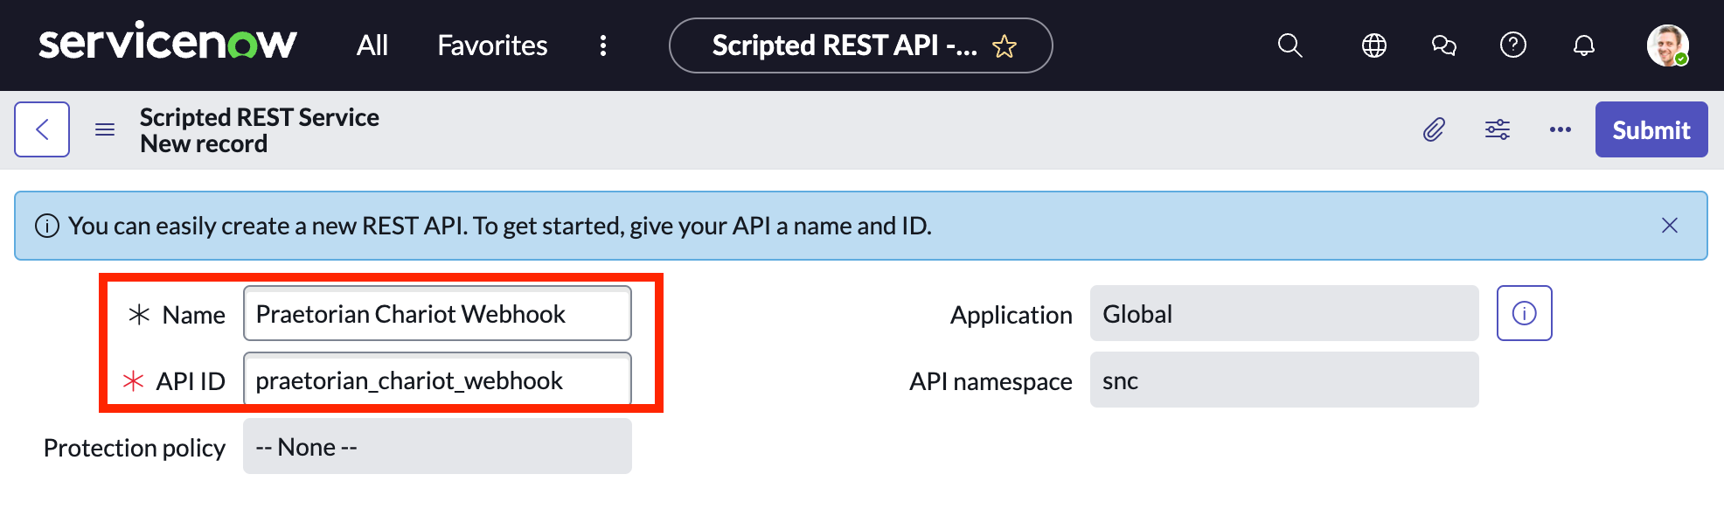The width and height of the screenshot is (1724, 509).
Task: Click the Application field showing Global
Action: [x=1284, y=313]
